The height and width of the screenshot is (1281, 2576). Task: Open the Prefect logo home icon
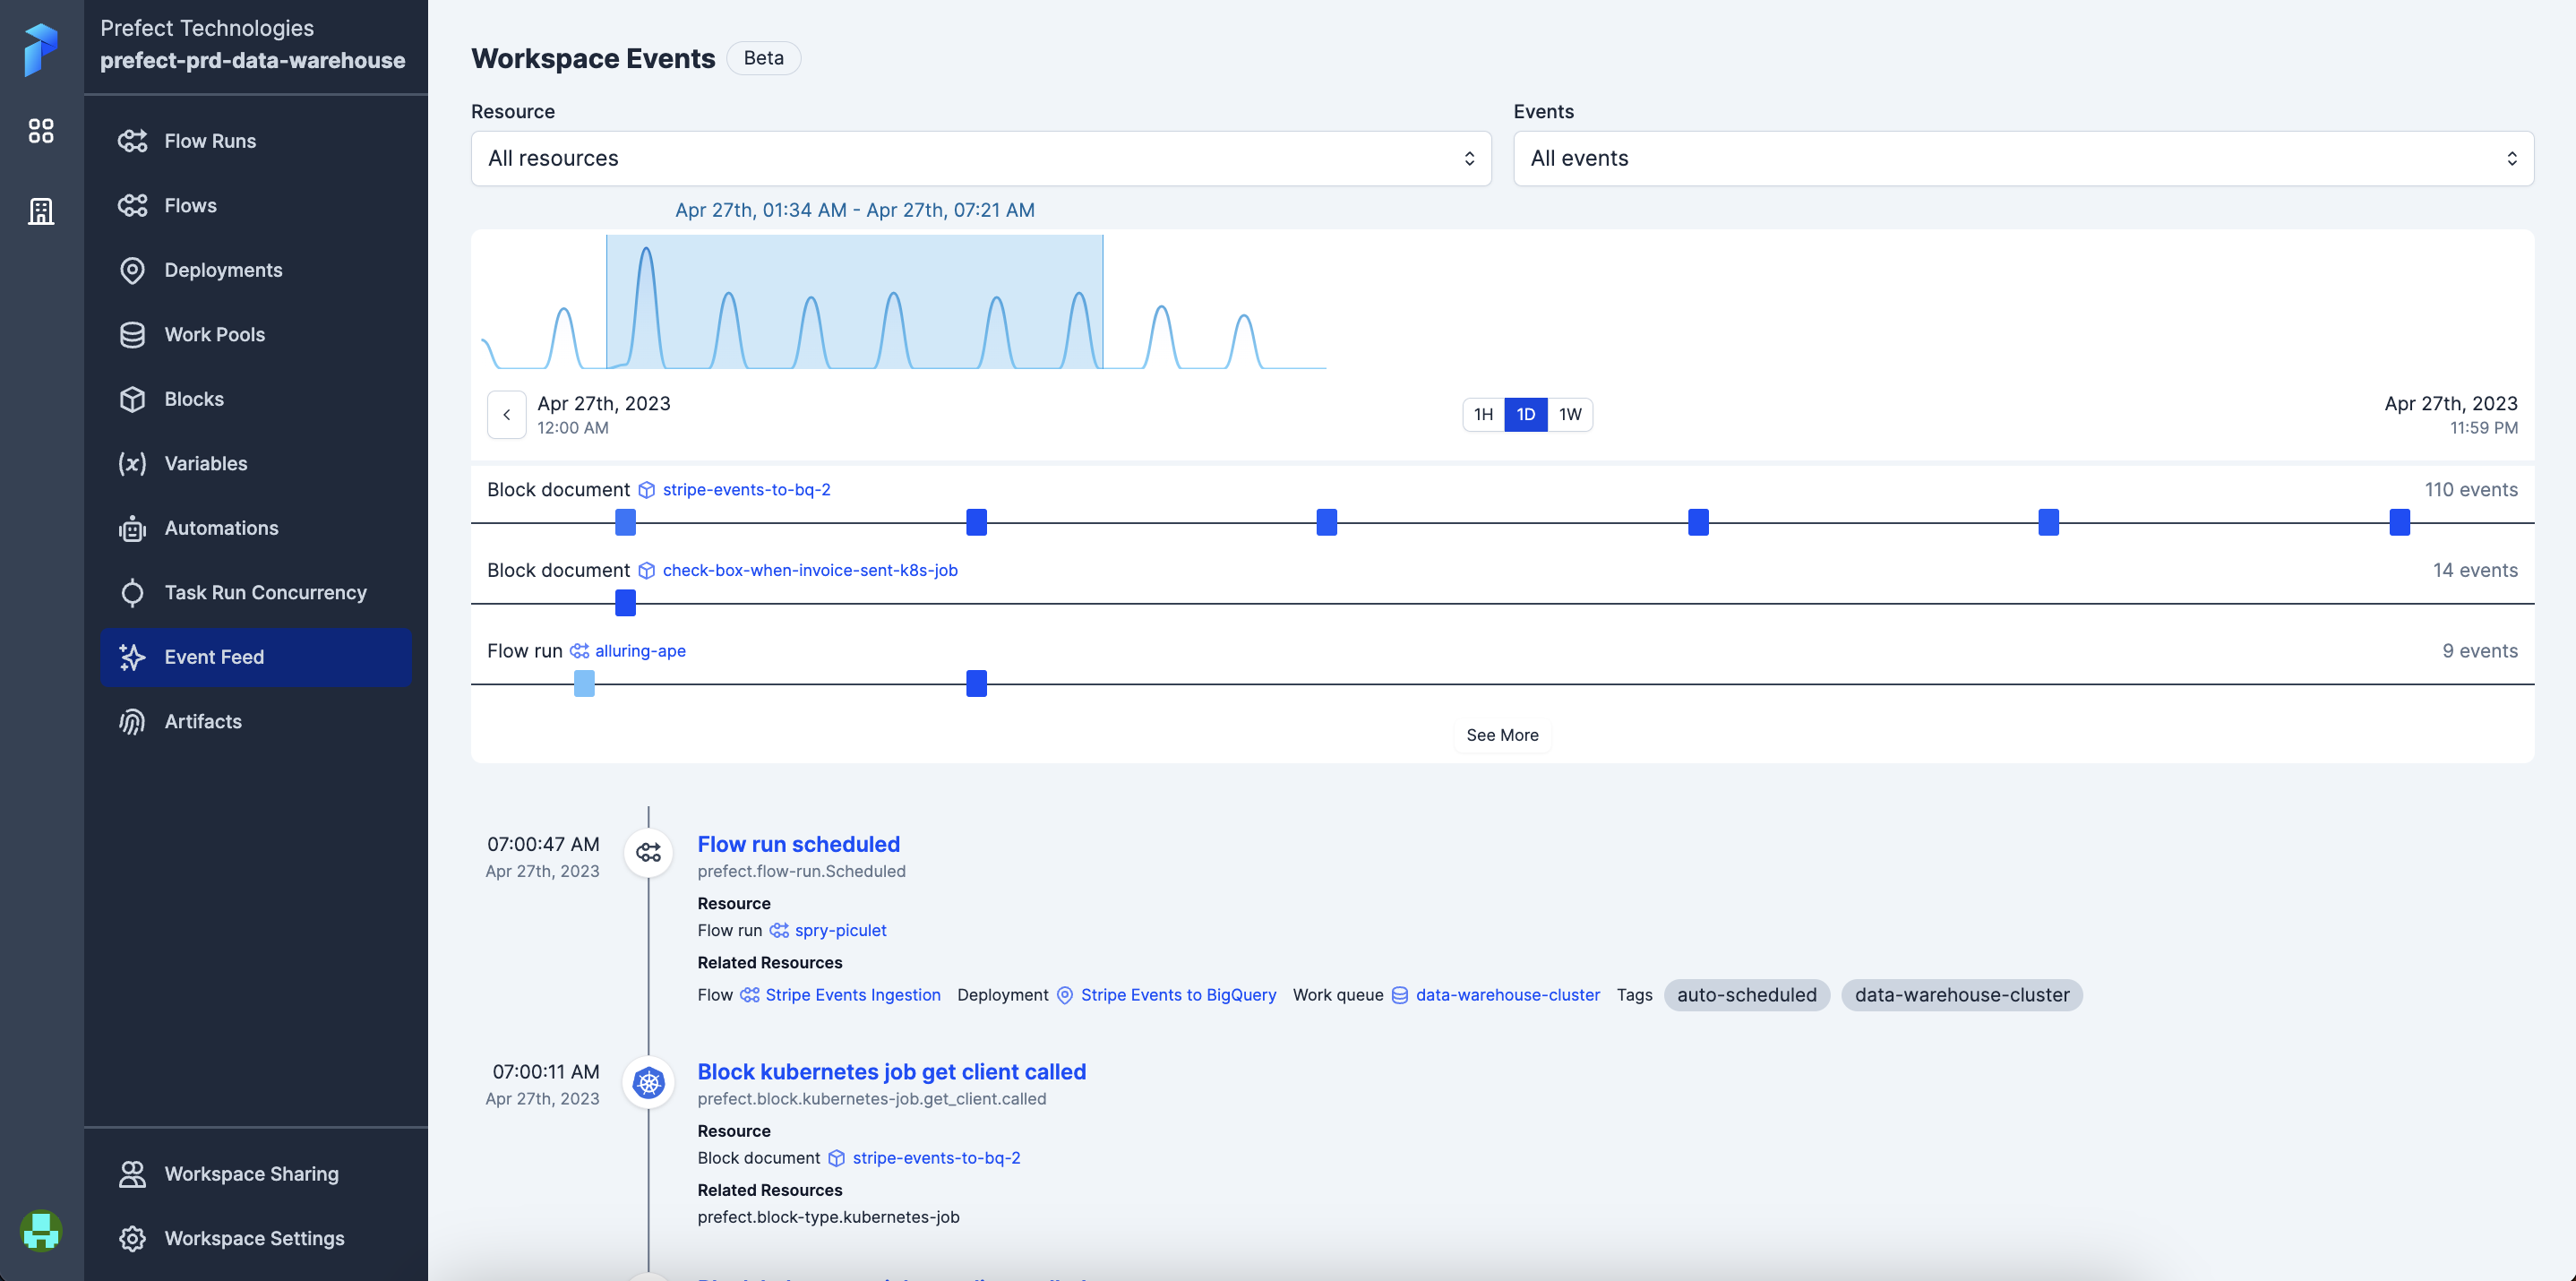click(x=41, y=48)
